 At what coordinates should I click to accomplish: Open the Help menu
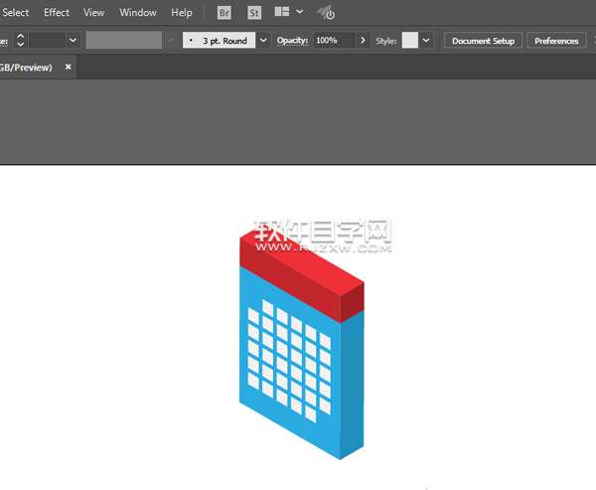click(x=182, y=13)
